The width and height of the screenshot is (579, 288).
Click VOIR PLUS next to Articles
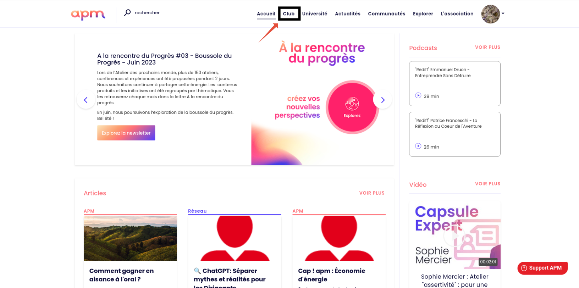(372, 193)
